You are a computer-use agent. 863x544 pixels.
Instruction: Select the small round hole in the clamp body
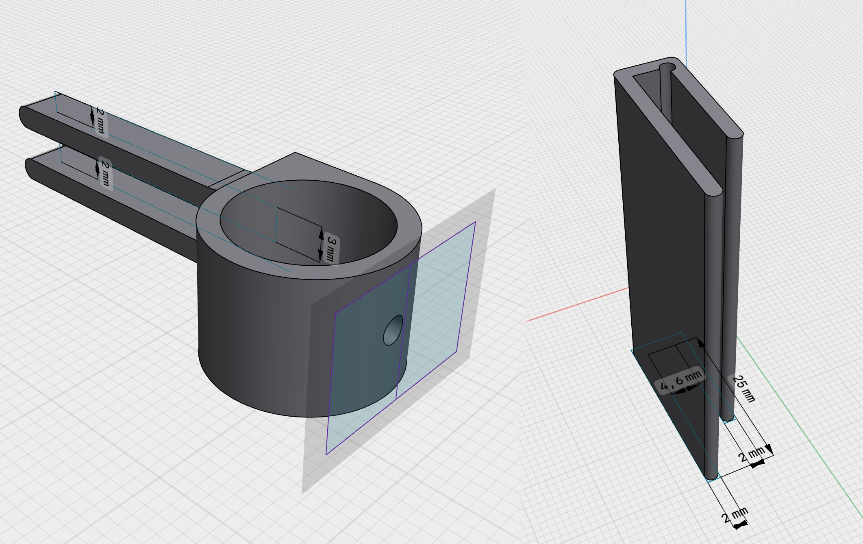393,330
